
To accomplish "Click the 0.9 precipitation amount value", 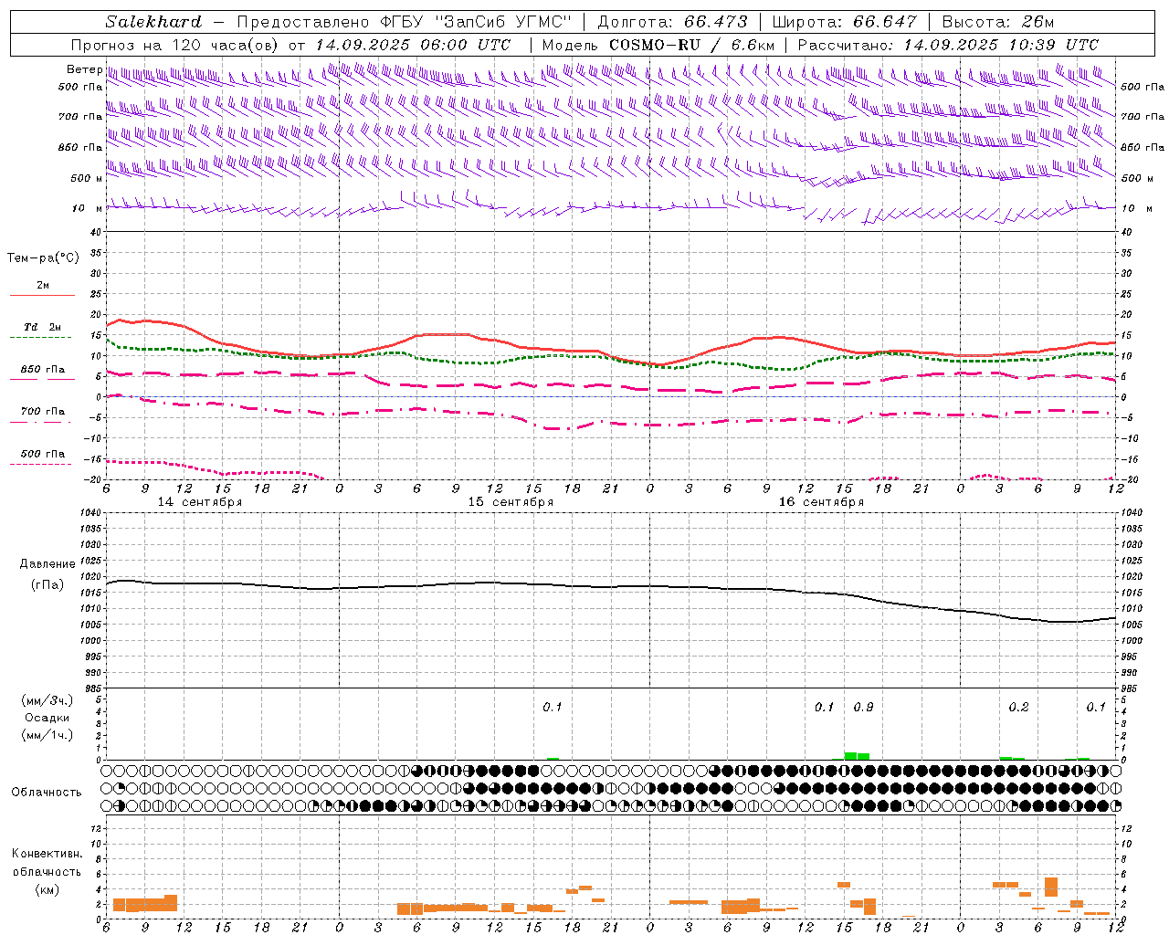I will pos(863,707).
